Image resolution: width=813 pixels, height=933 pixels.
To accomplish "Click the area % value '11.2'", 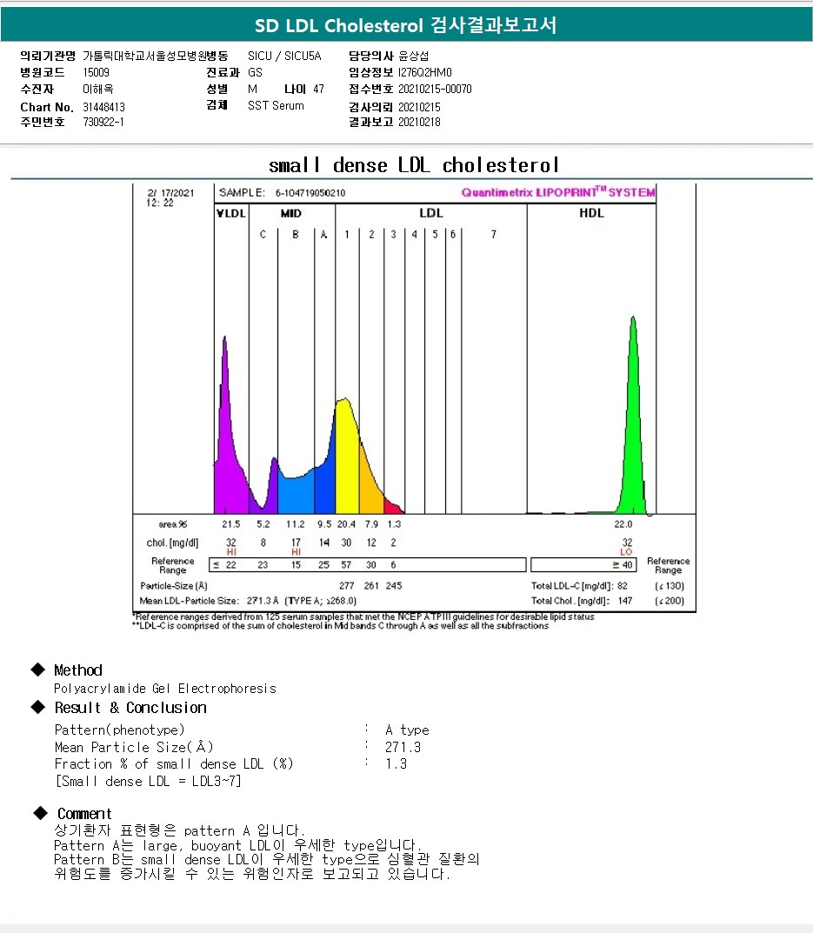I will (296, 524).
